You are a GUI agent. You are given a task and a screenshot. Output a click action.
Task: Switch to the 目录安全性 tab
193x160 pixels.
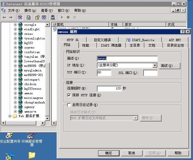[x=176, y=45]
